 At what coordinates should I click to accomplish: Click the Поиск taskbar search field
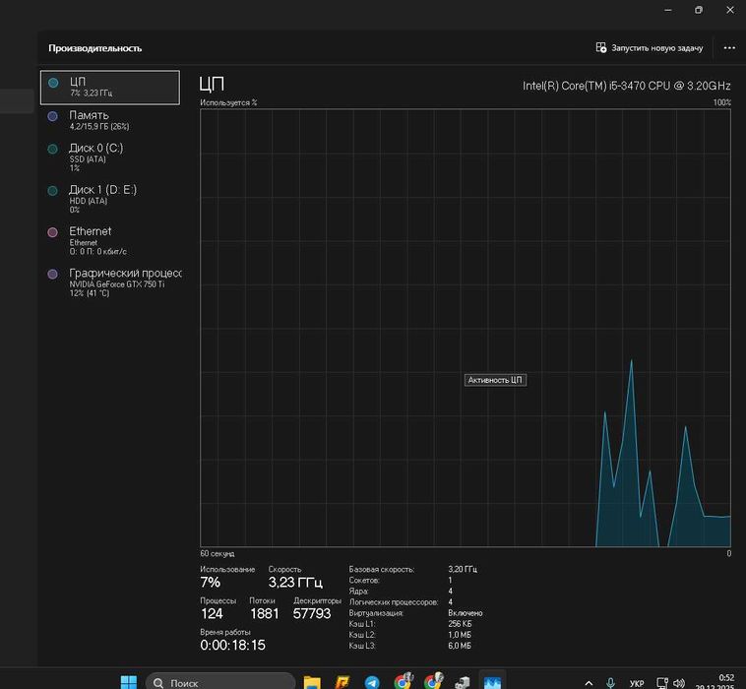pos(220,682)
